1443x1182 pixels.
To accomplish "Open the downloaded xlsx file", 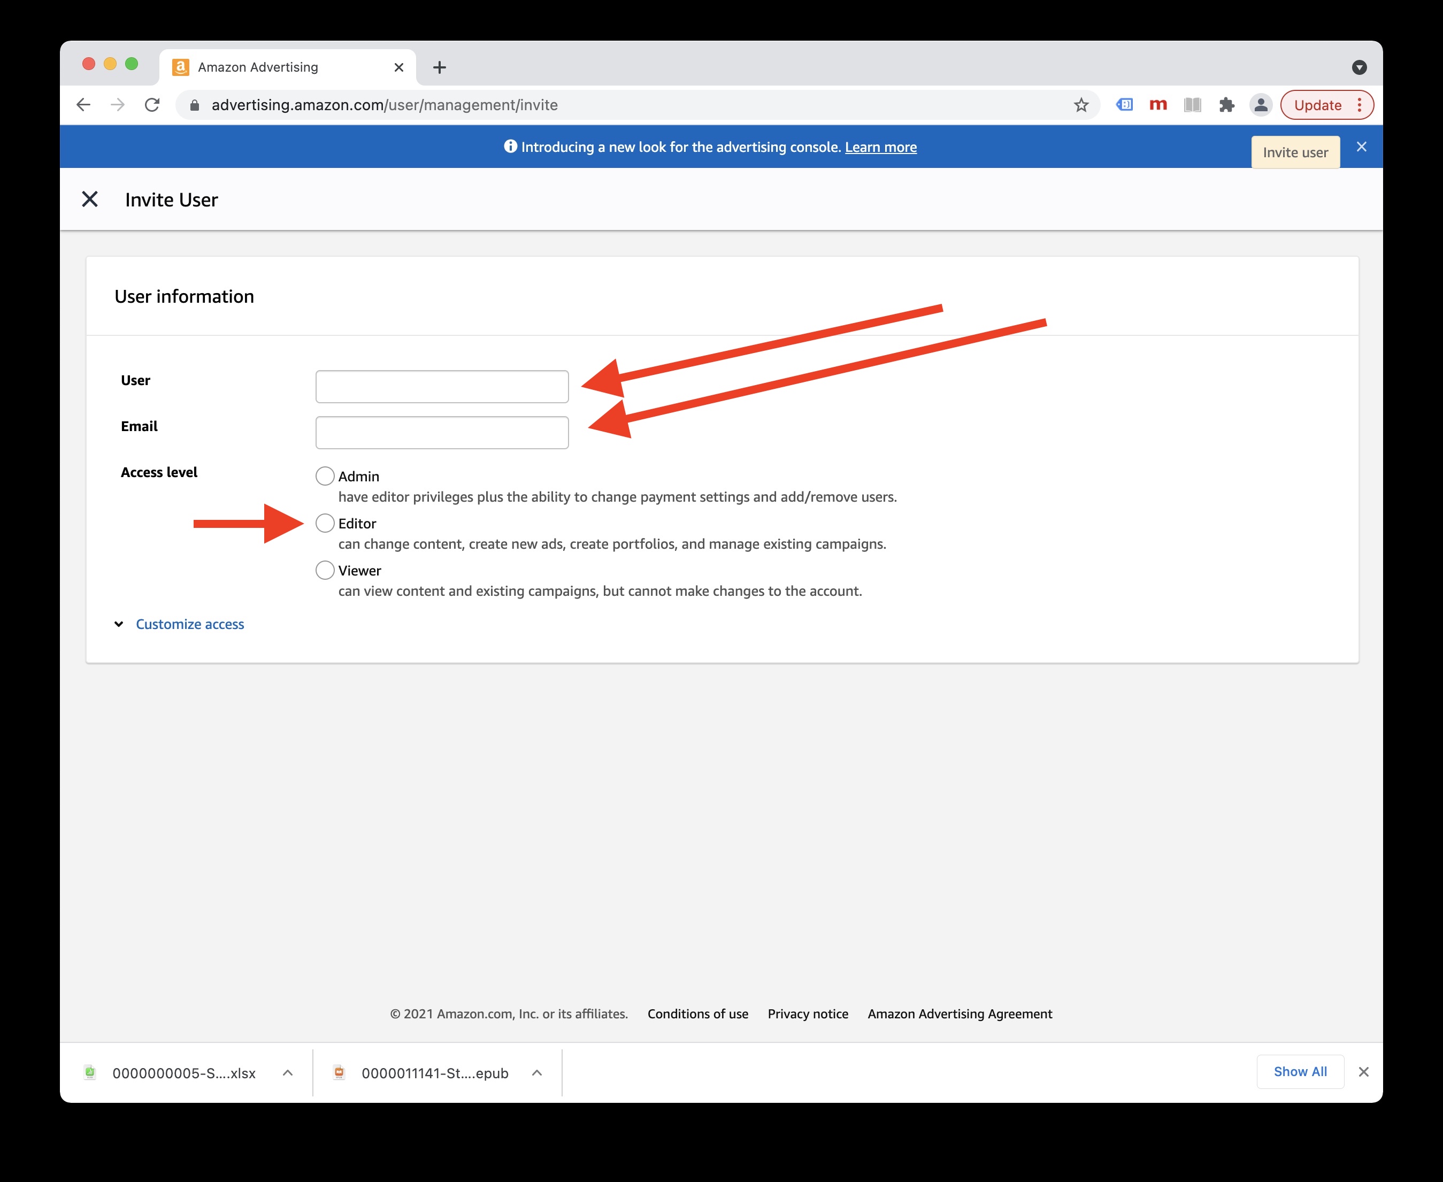I will (184, 1073).
